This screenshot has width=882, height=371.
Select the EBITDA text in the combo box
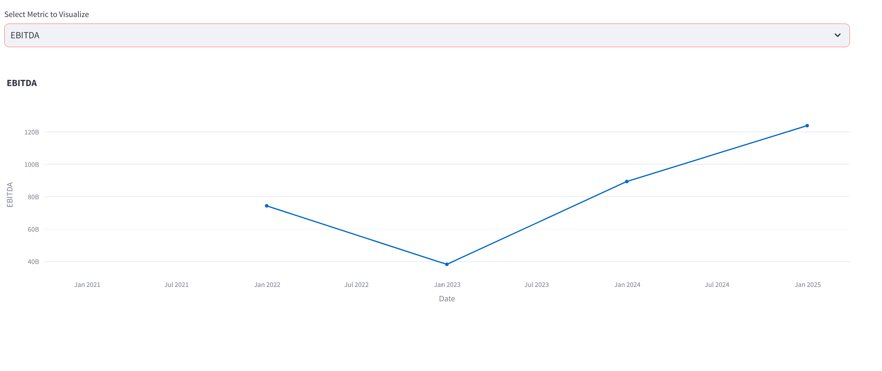point(24,35)
